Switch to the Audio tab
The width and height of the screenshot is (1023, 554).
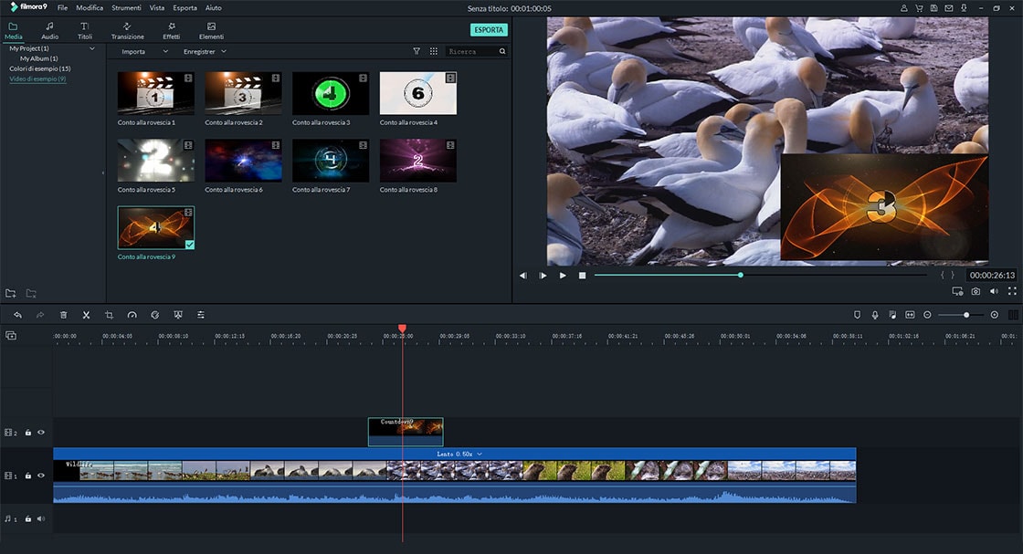click(49, 31)
